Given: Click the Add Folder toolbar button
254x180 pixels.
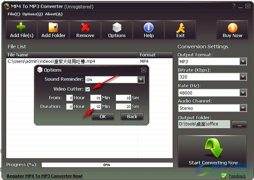Looking at the screenshot, I should (53, 30).
